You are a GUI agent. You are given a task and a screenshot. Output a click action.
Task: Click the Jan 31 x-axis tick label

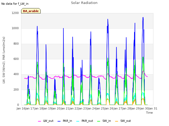click(153, 108)
